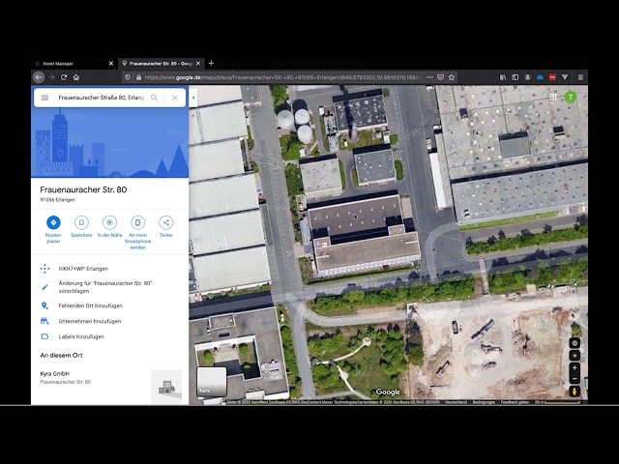Image resolution: width=619 pixels, height=464 pixels.
Task: Click the Bedingungen link
Action: (x=484, y=402)
